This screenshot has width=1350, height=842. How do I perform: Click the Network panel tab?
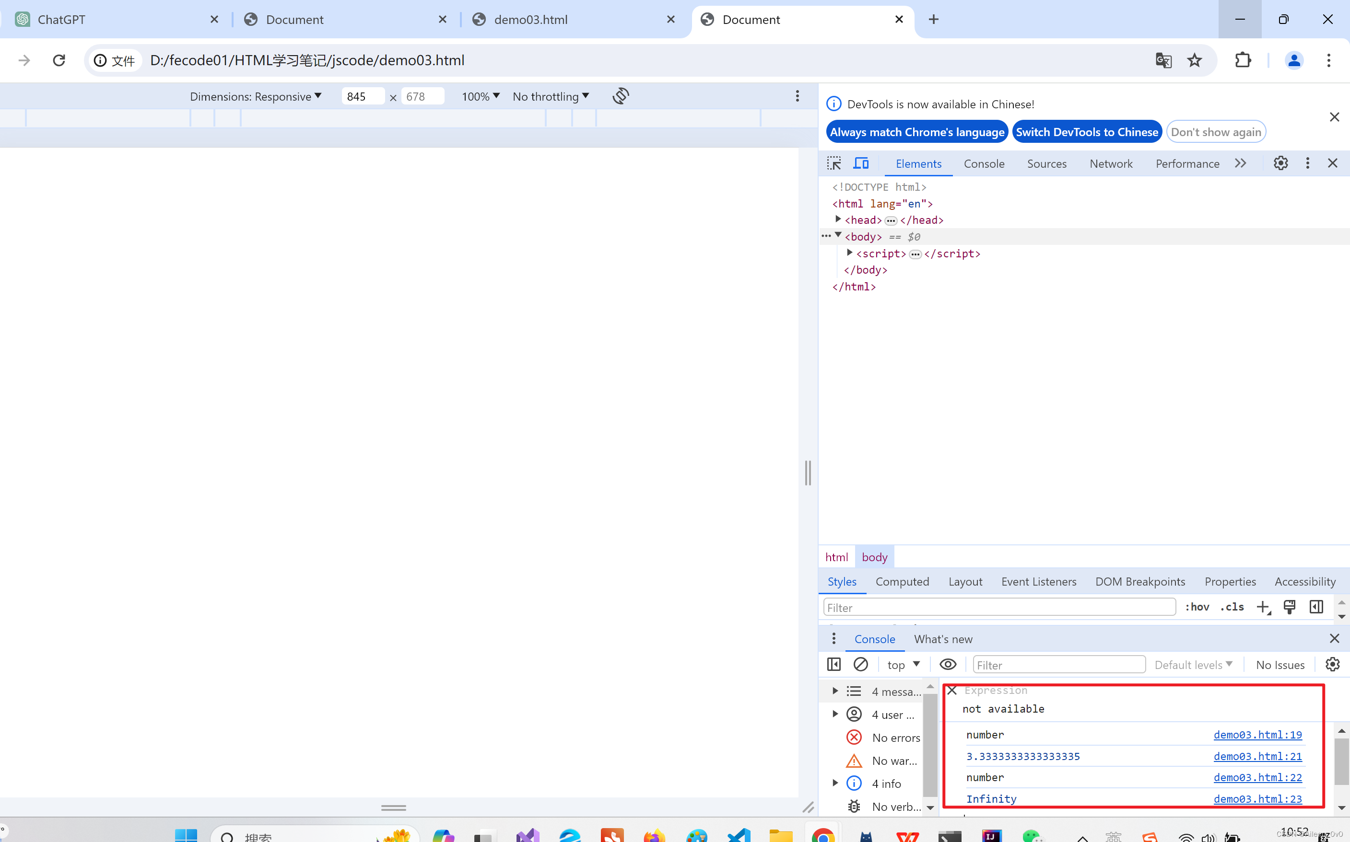click(x=1110, y=163)
